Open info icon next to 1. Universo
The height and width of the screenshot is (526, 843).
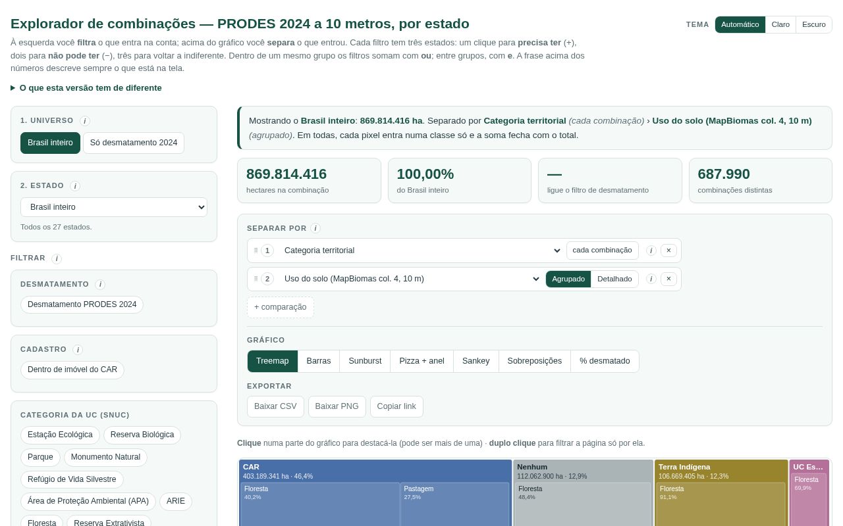[84, 121]
